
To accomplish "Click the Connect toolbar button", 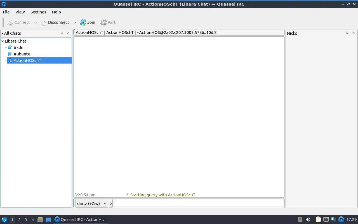I will click(18, 22).
